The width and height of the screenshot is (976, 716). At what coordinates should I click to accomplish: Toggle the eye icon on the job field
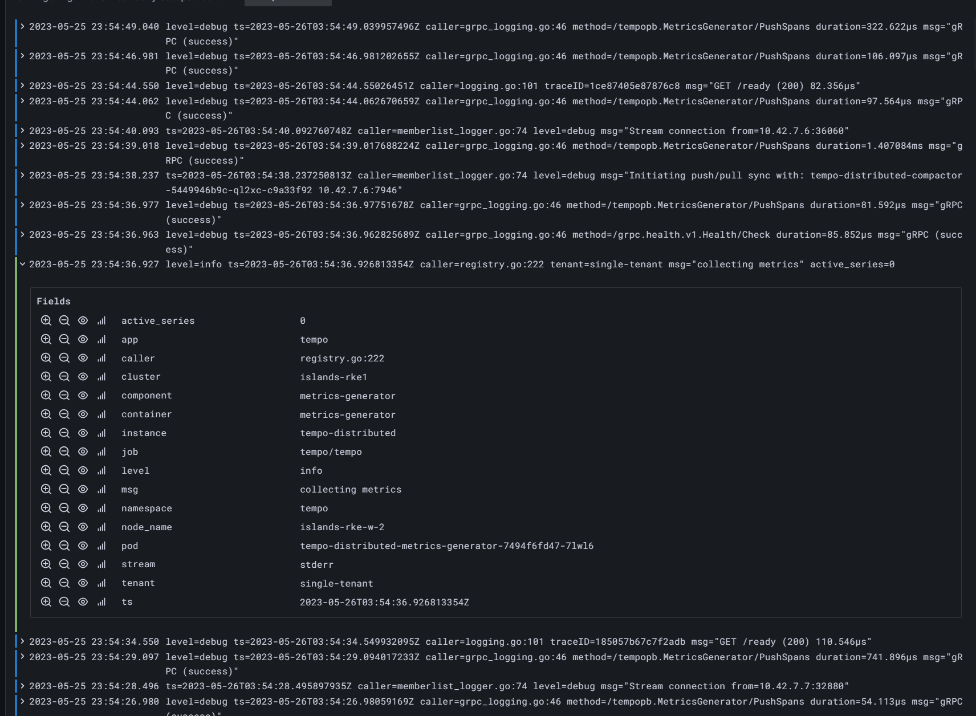(x=83, y=451)
